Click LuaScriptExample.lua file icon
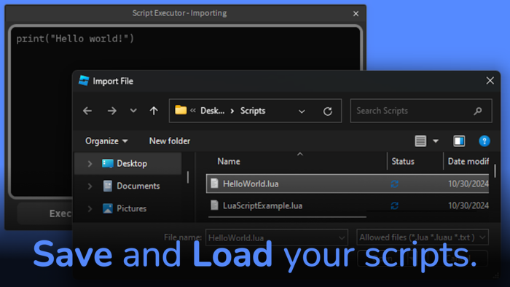 214,205
